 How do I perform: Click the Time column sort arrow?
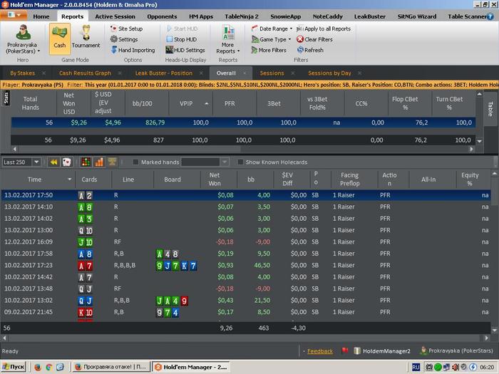[x=70, y=180]
